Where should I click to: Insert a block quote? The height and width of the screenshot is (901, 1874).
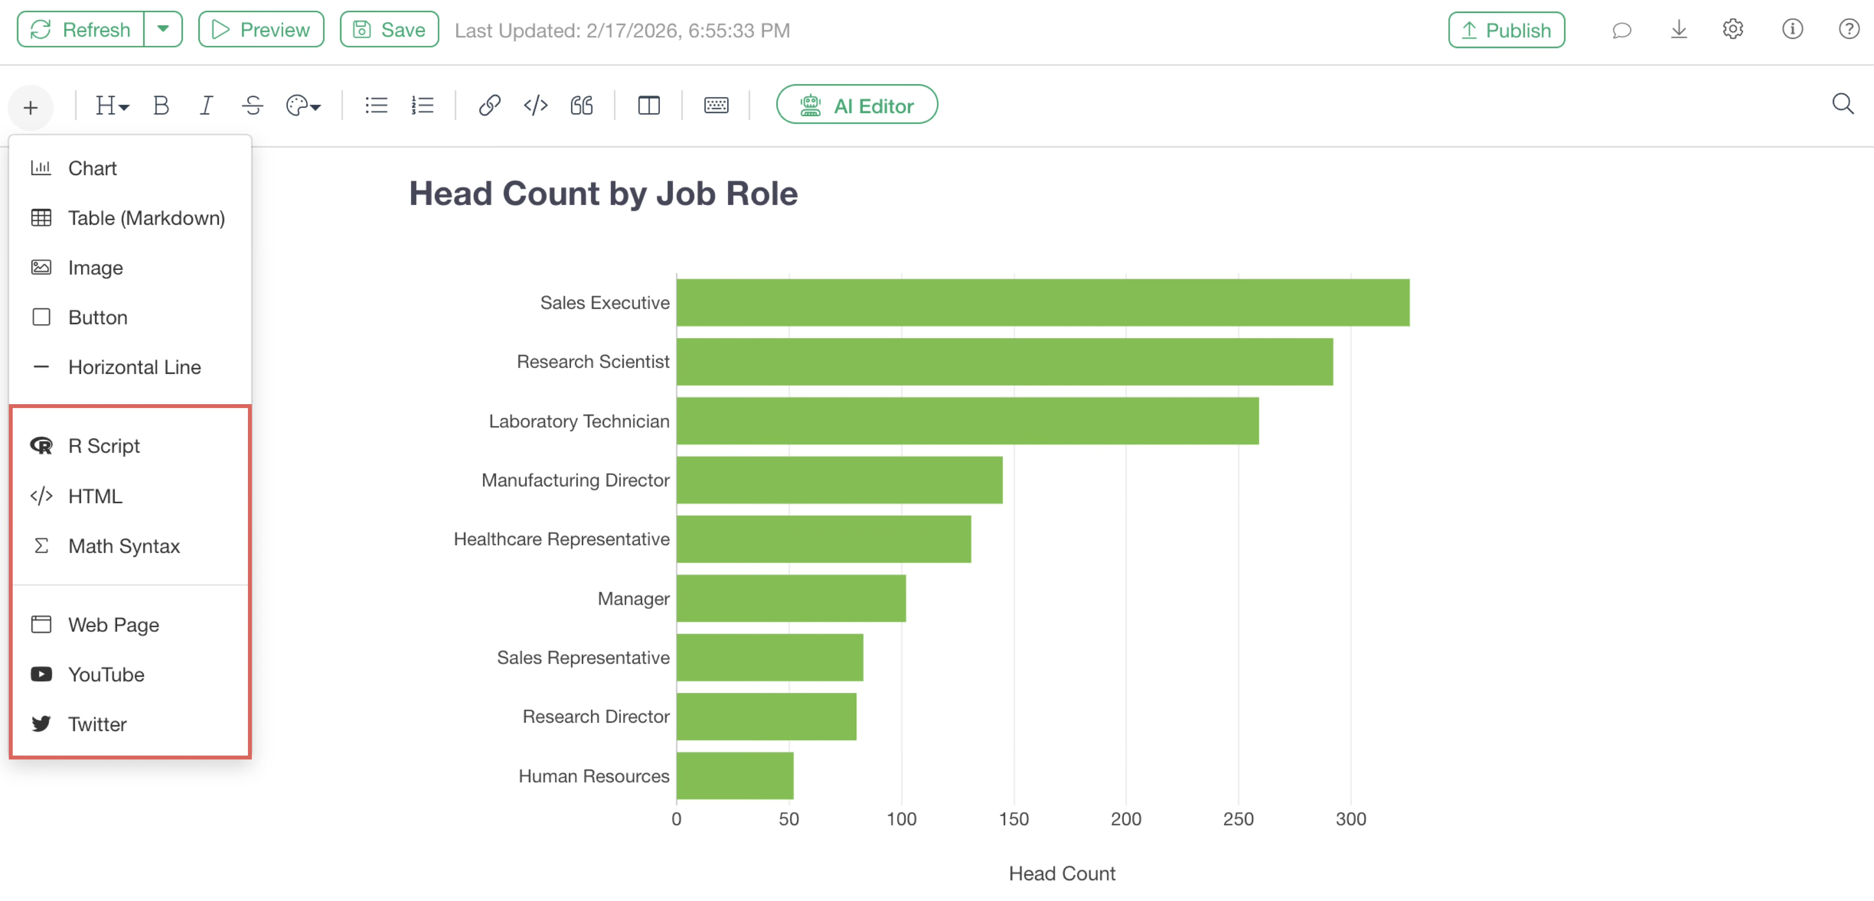581,105
